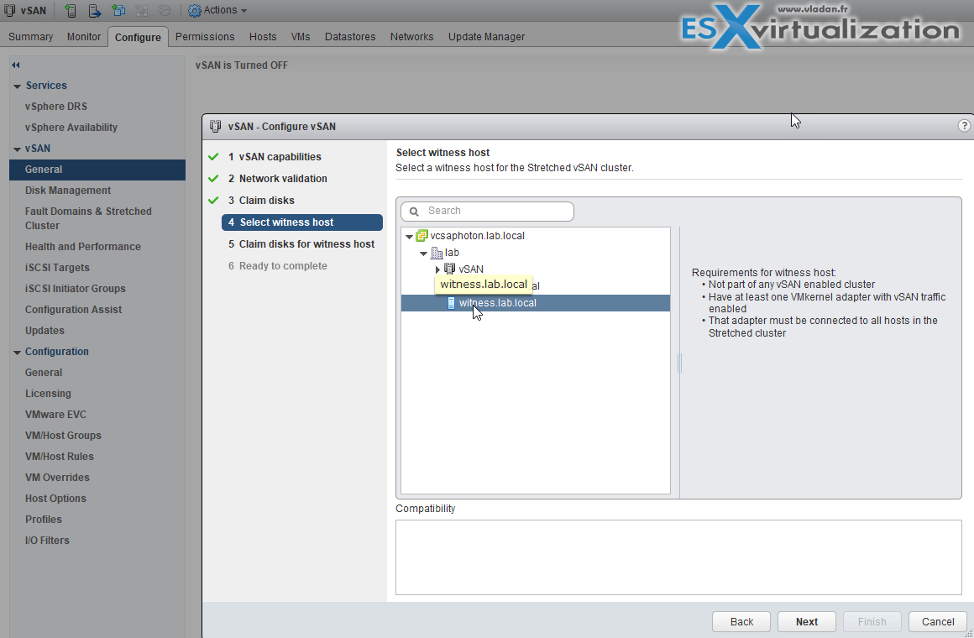Click the magnifier icon in the Search box

pyautogui.click(x=414, y=212)
